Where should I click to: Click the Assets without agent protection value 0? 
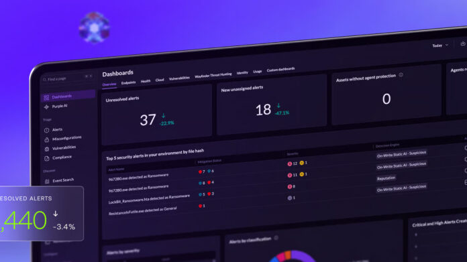[x=386, y=99]
